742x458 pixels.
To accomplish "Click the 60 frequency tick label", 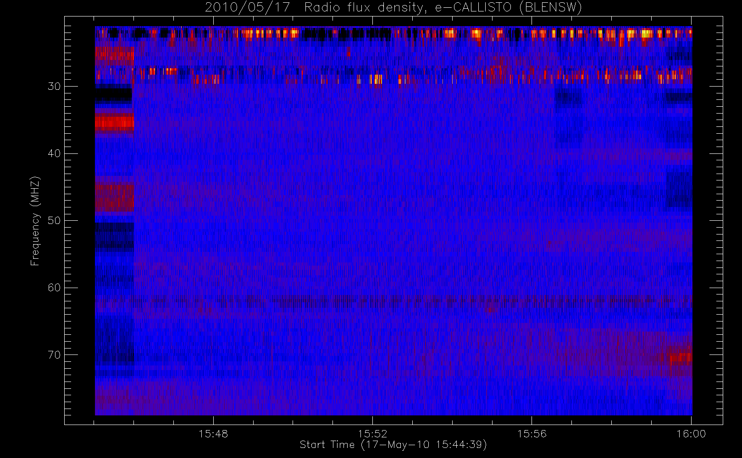I will [54, 288].
